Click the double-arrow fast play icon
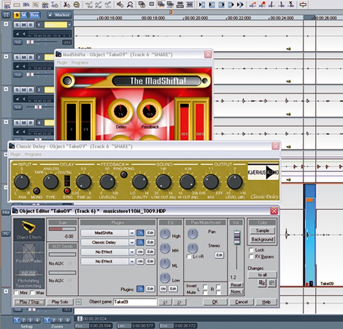The image size is (343, 329). (x=240, y=5)
